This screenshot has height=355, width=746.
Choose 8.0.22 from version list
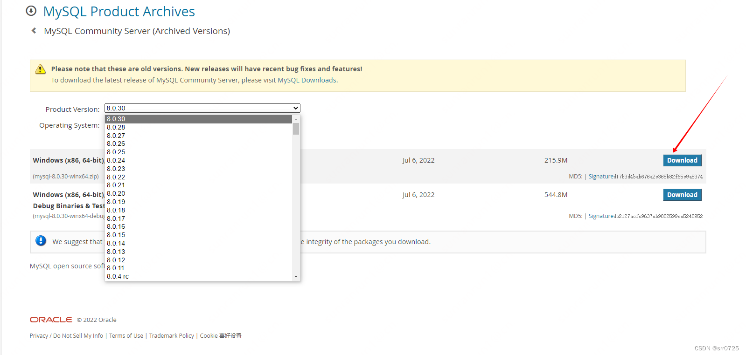click(198, 177)
